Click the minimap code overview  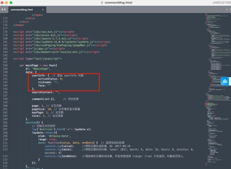[x=218, y=89]
